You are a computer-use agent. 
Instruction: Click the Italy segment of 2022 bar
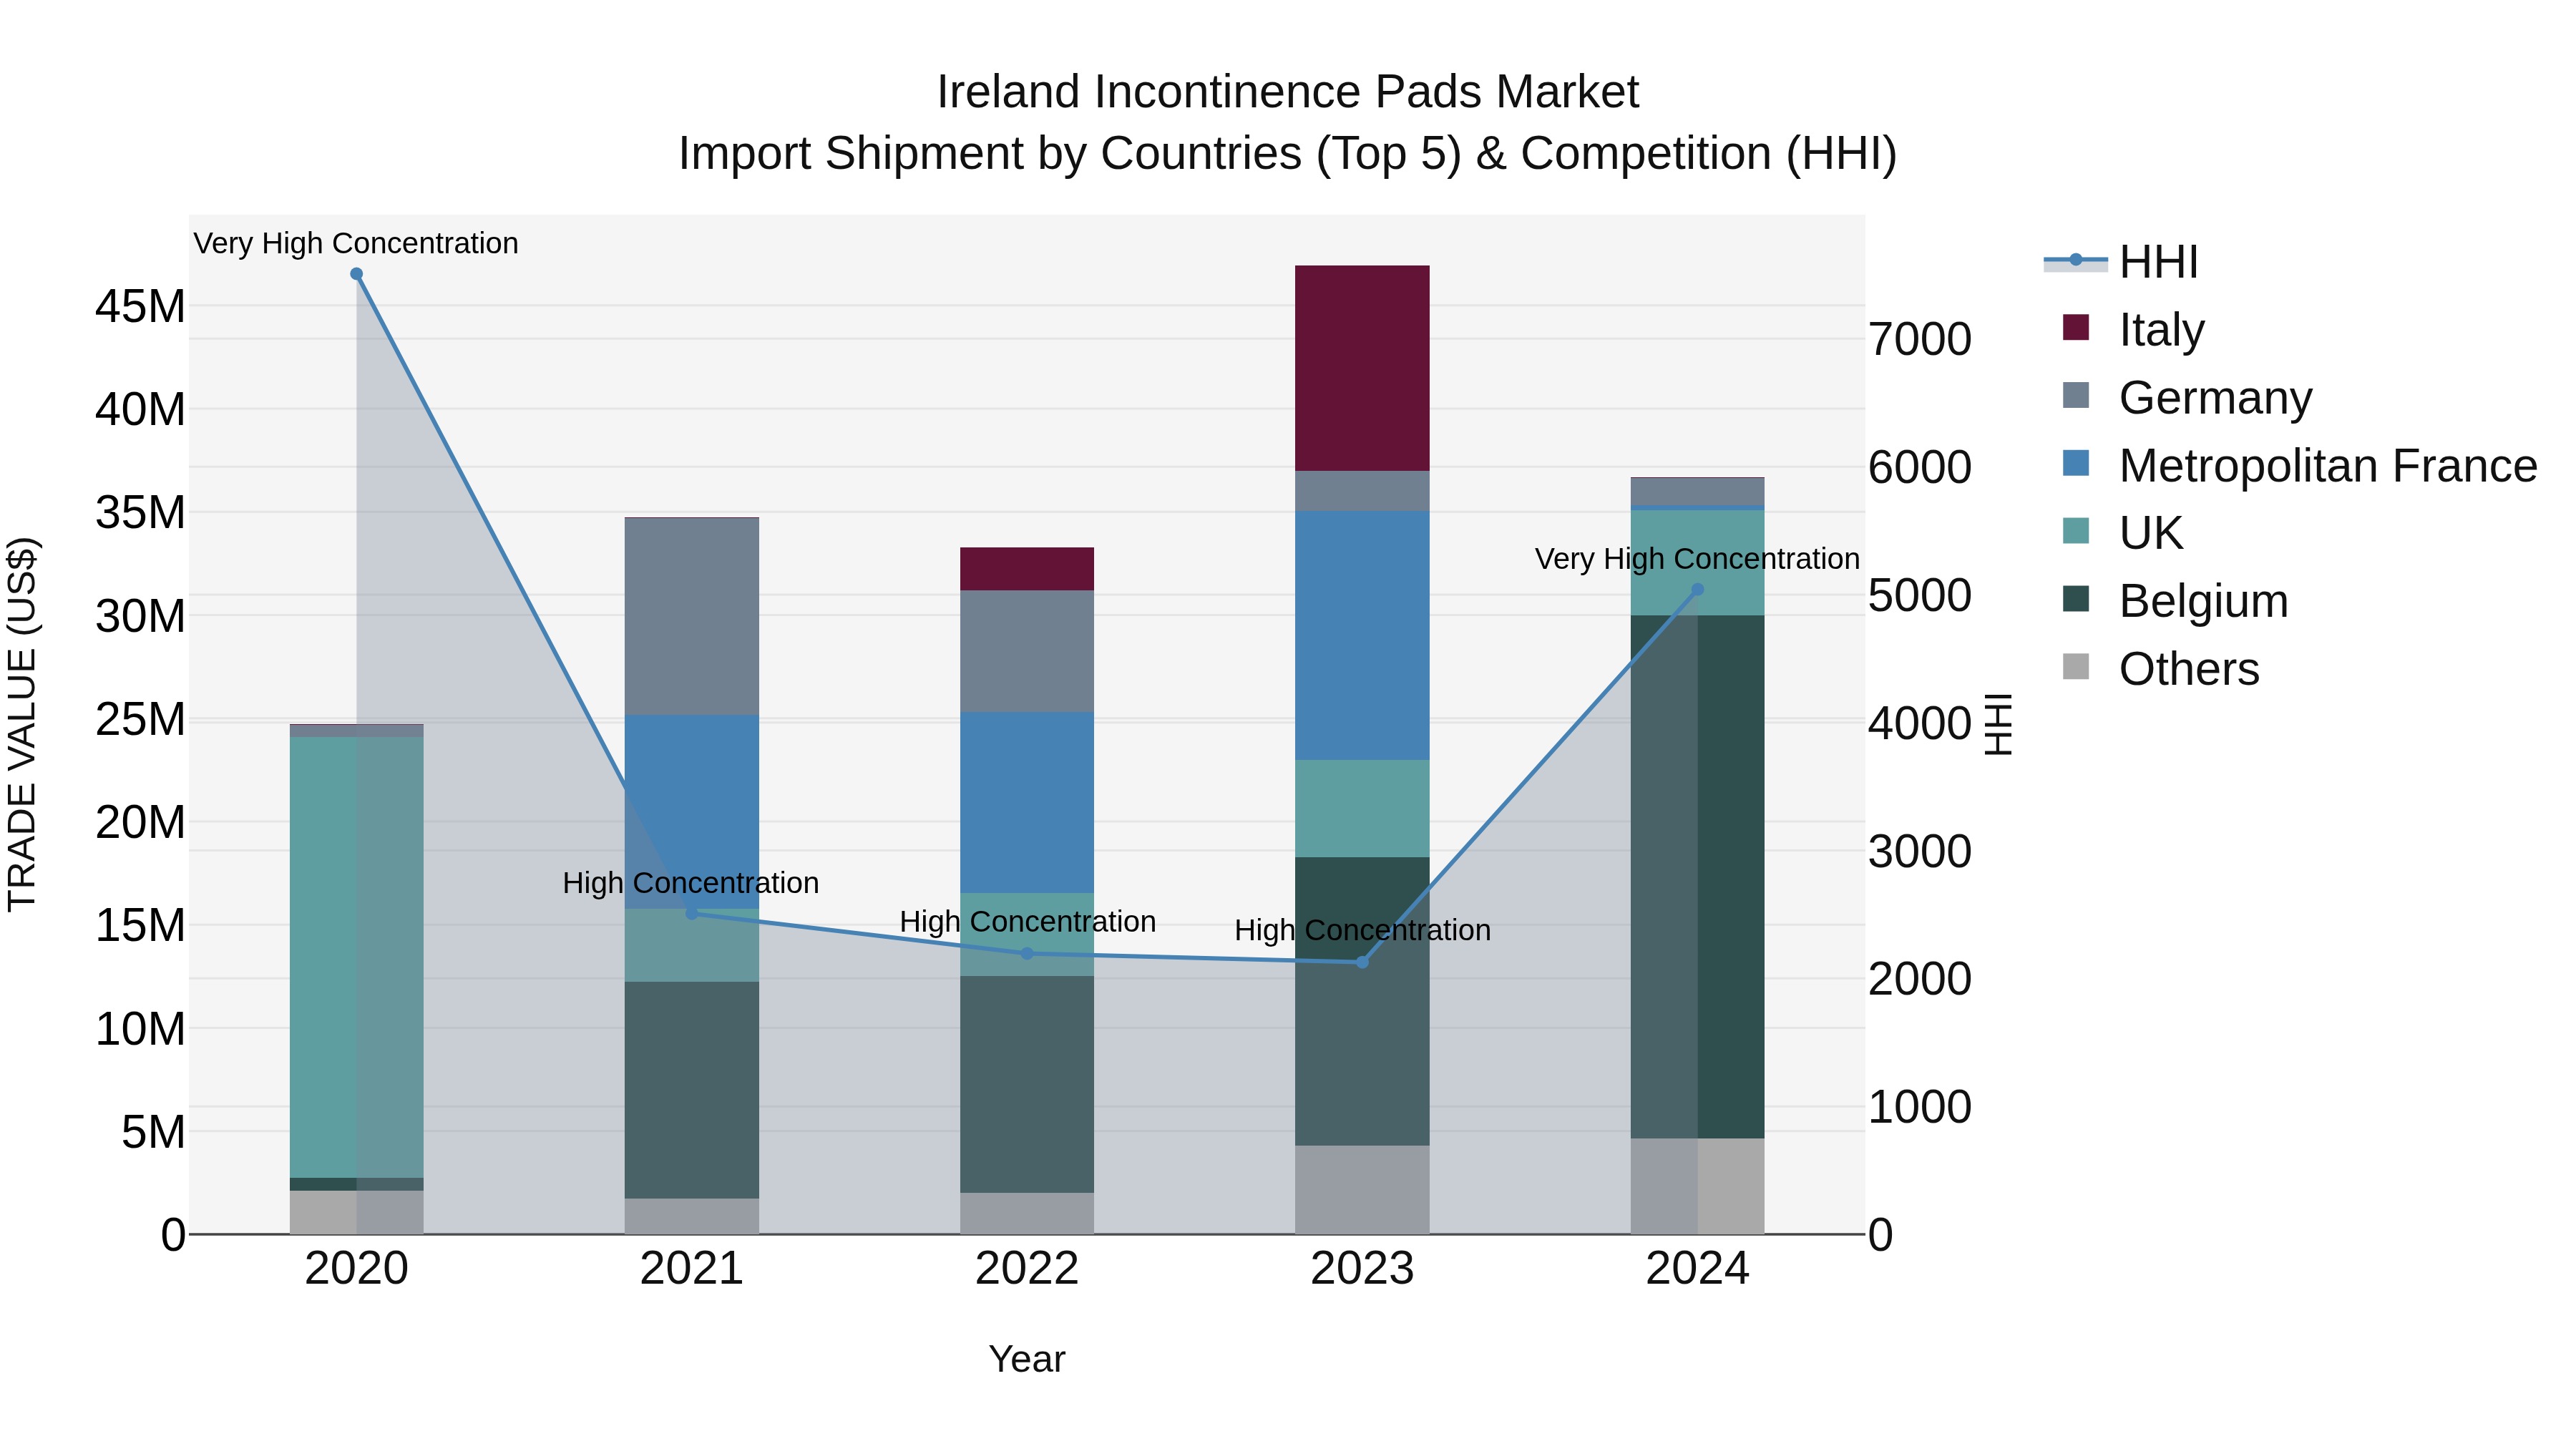pos(1027,569)
